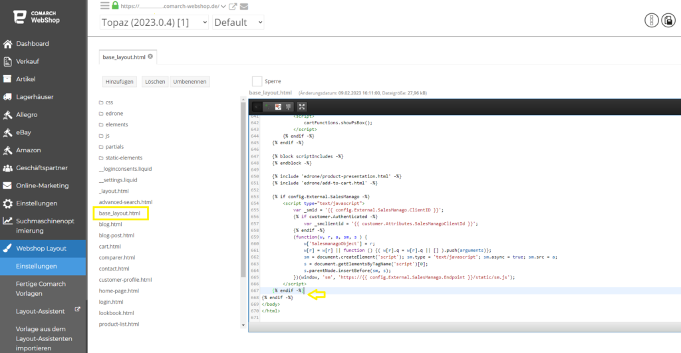Viewport: 681px width, 353px height.
Task: Click the Umbenennen button
Action: (x=190, y=82)
